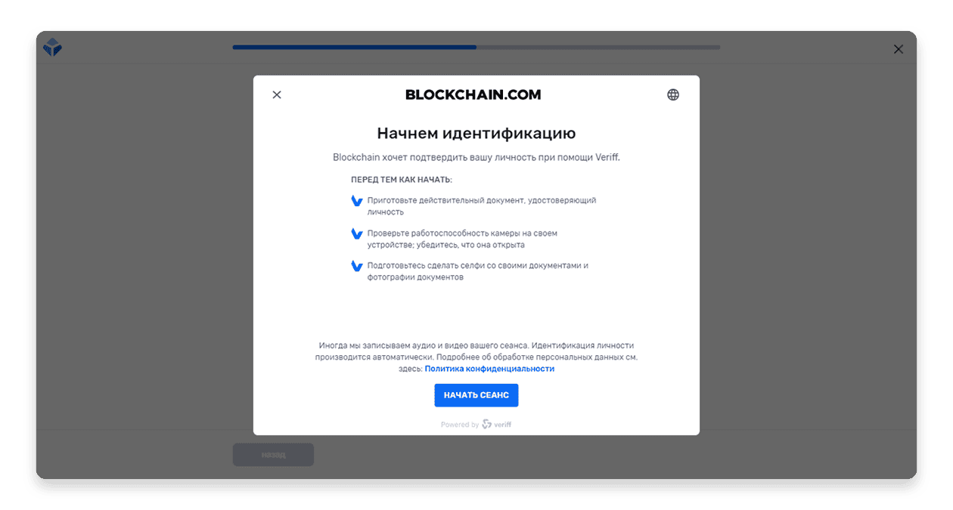Click the Blockchain cube logo at top-left
The width and height of the screenshot is (953, 510).
pyautogui.click(x=52, y=48)
